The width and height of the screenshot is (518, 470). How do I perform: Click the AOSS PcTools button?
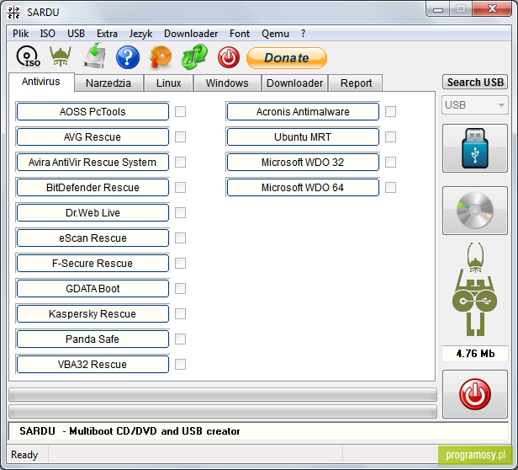click(92, 111)
